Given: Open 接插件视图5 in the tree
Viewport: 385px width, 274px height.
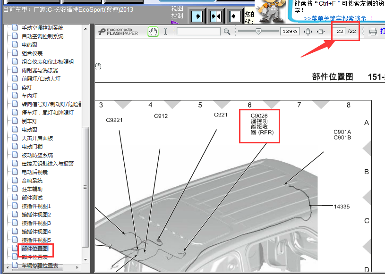Looking at the screenshot, I should pyautogui.click(x=36, y=240).
